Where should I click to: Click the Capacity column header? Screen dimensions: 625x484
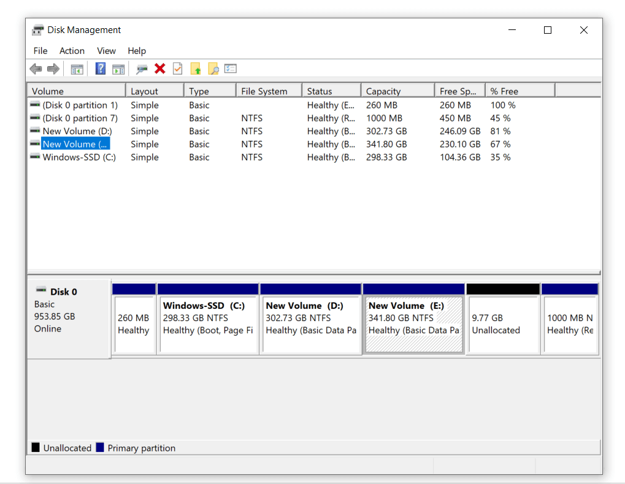point(397,90)
